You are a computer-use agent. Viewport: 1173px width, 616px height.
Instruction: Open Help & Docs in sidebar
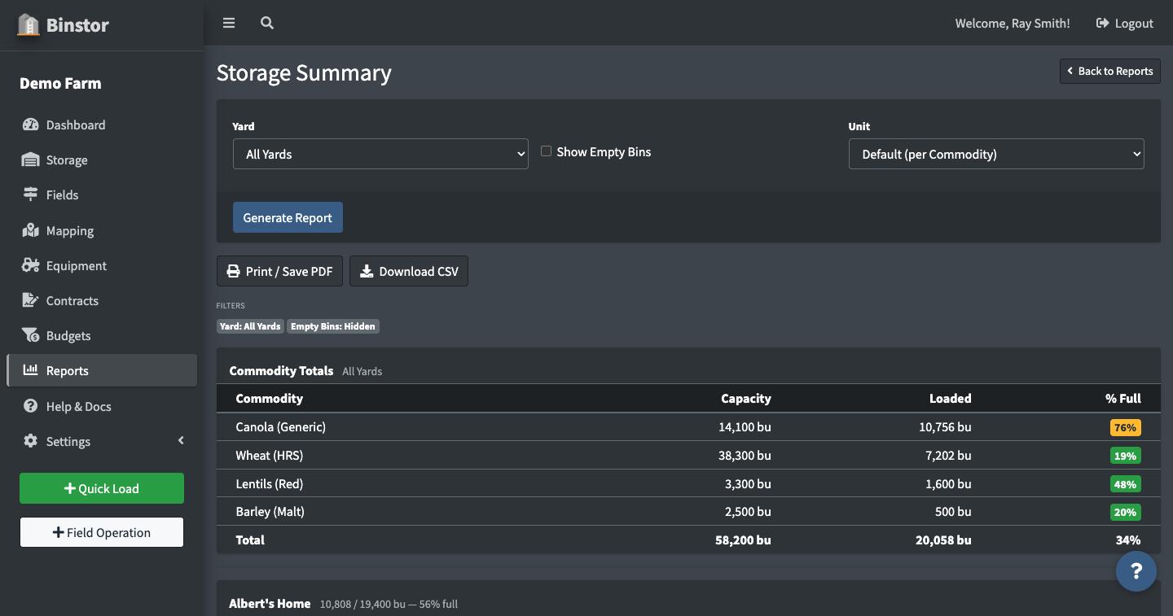pyautogui.click(x=102, y=406)
